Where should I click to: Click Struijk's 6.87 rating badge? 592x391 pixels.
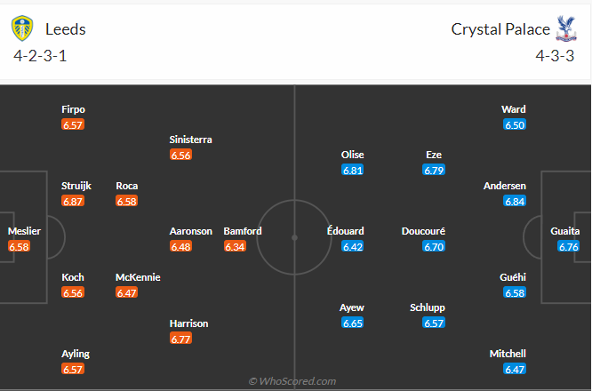click(x=73, y=202)
